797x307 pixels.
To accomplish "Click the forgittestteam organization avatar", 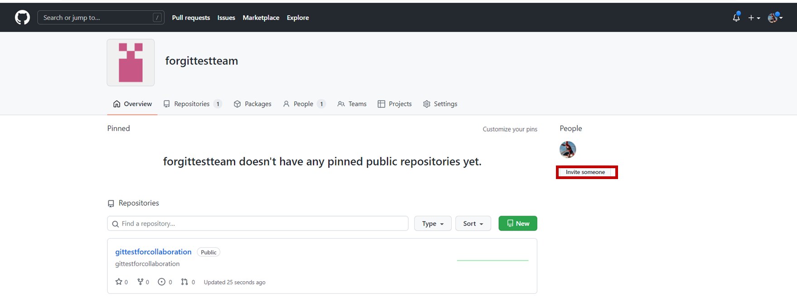I will point(130,62).
